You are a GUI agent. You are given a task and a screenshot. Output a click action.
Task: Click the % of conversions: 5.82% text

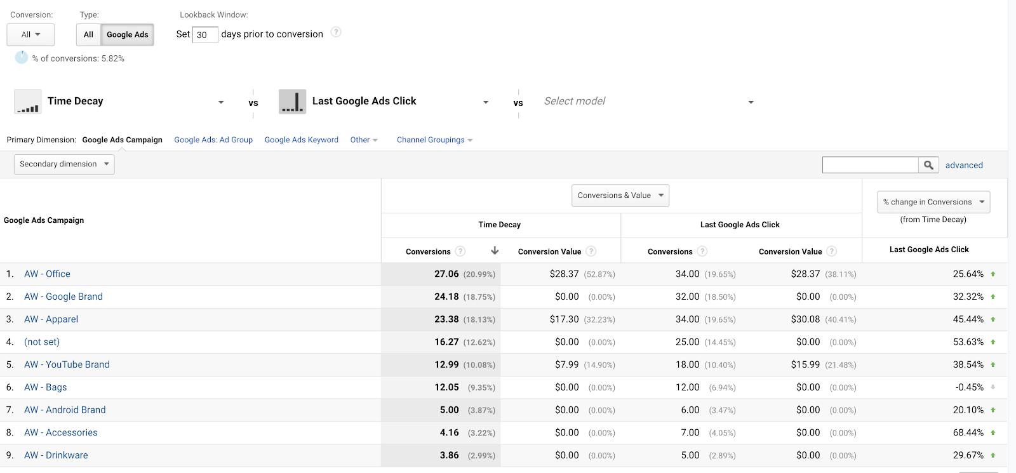pos(78,58)
